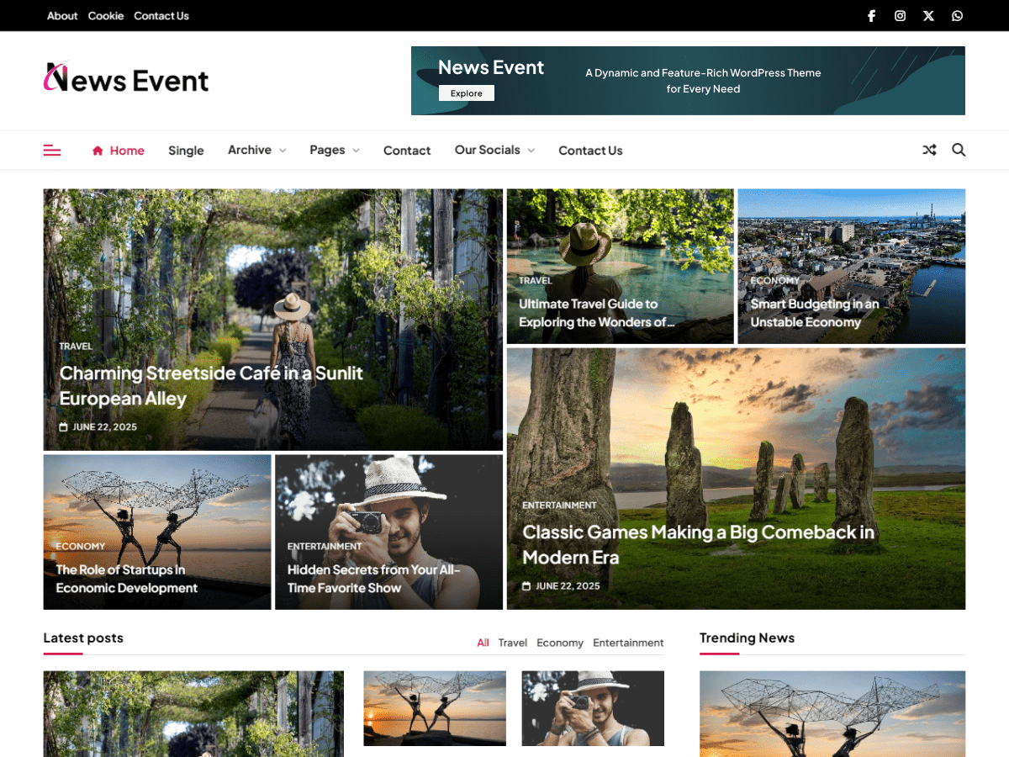Select the Economy filter tab
The width and height of the screenshot is (1009, 757).
click(559, 643)
